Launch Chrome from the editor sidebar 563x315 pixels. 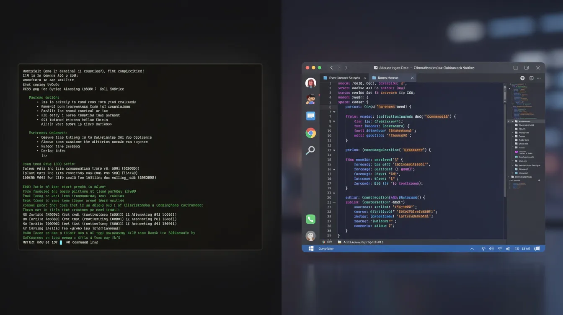(310, 133)
